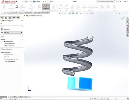The width and height of the screenshot is (129, 100).
Task: Expand the Assem1 tree node in the viewport
Action: [x=25, y=16]
